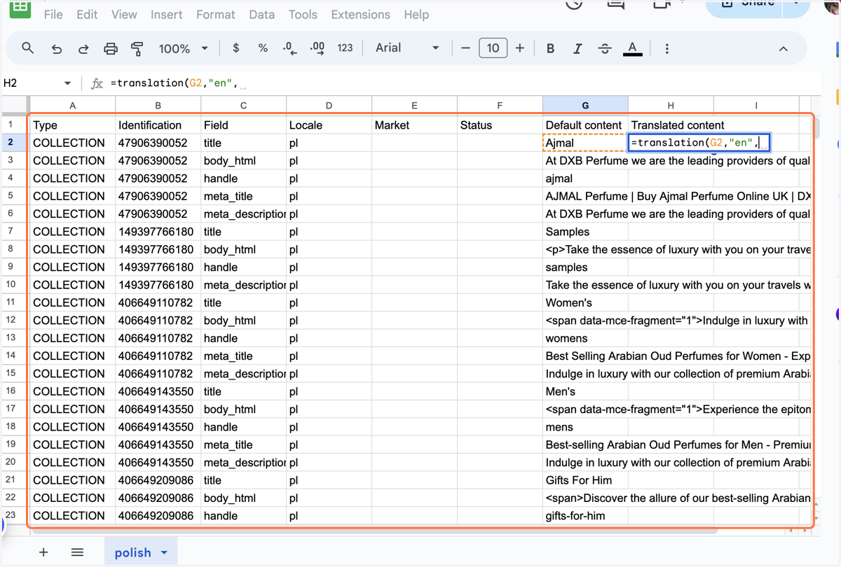Open the File menu
This screenshot has width=841, height=567.
(53, 14)
